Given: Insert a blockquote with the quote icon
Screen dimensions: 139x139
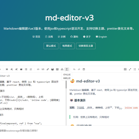Looking at the screenshot, I should 21,69.
